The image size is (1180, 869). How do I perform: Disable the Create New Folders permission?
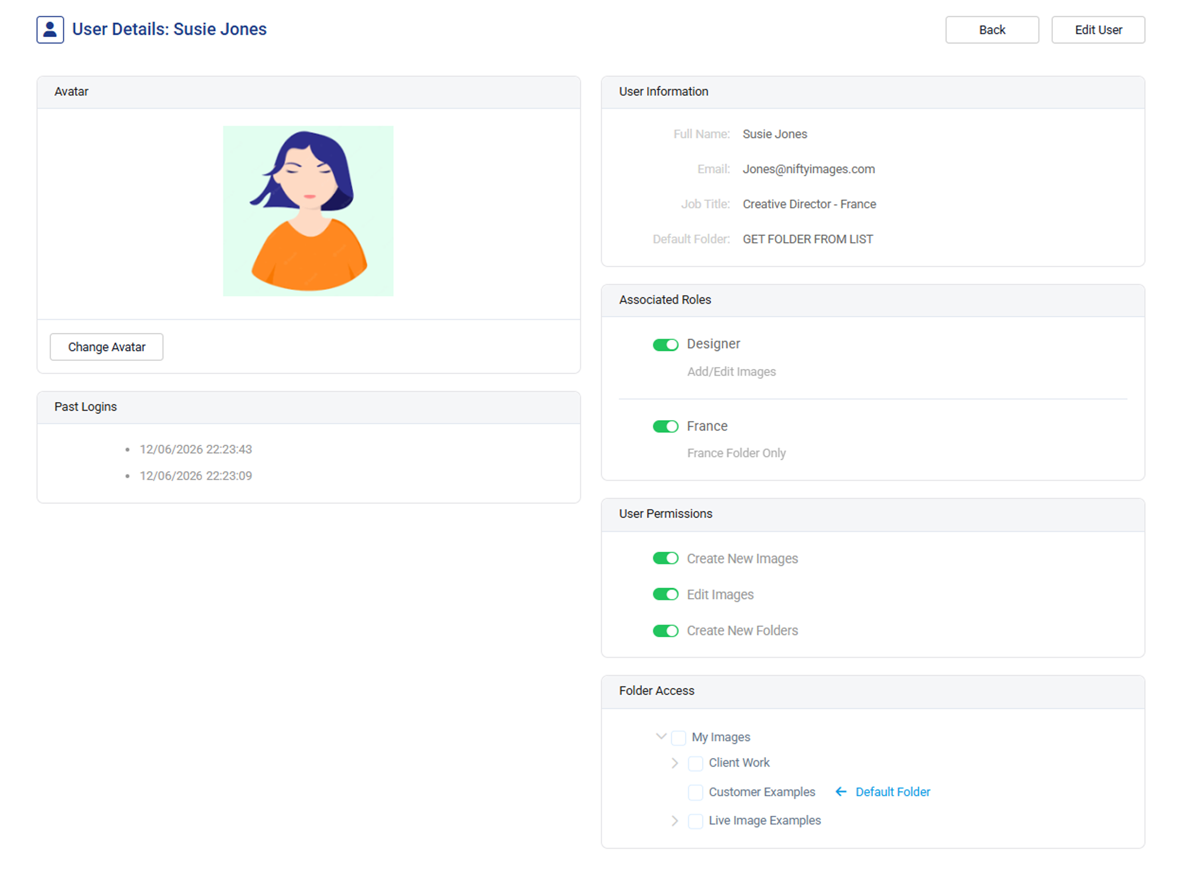click(665, 630)
